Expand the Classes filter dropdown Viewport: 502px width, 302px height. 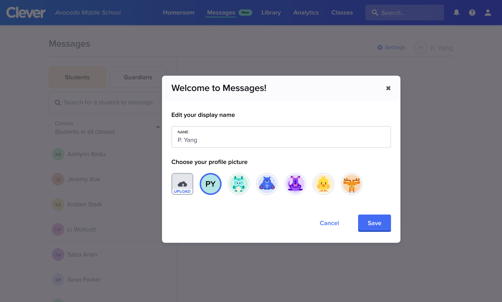158,127
